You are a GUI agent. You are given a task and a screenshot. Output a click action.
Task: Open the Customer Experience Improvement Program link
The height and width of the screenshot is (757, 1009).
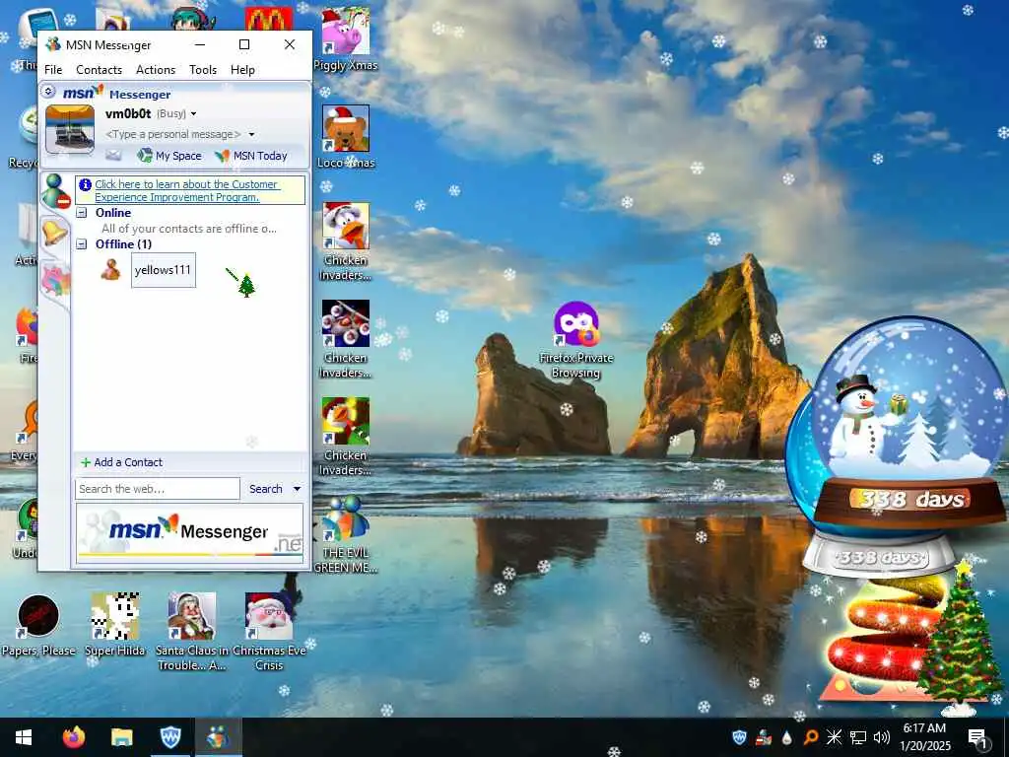[x=186, y=190]
